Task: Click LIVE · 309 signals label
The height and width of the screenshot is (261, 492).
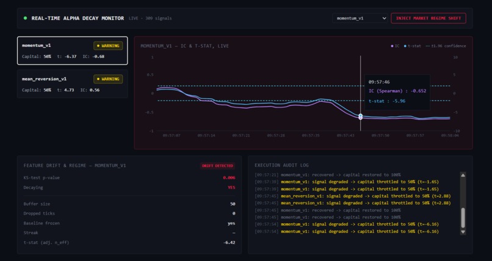Action: [150, 18]
